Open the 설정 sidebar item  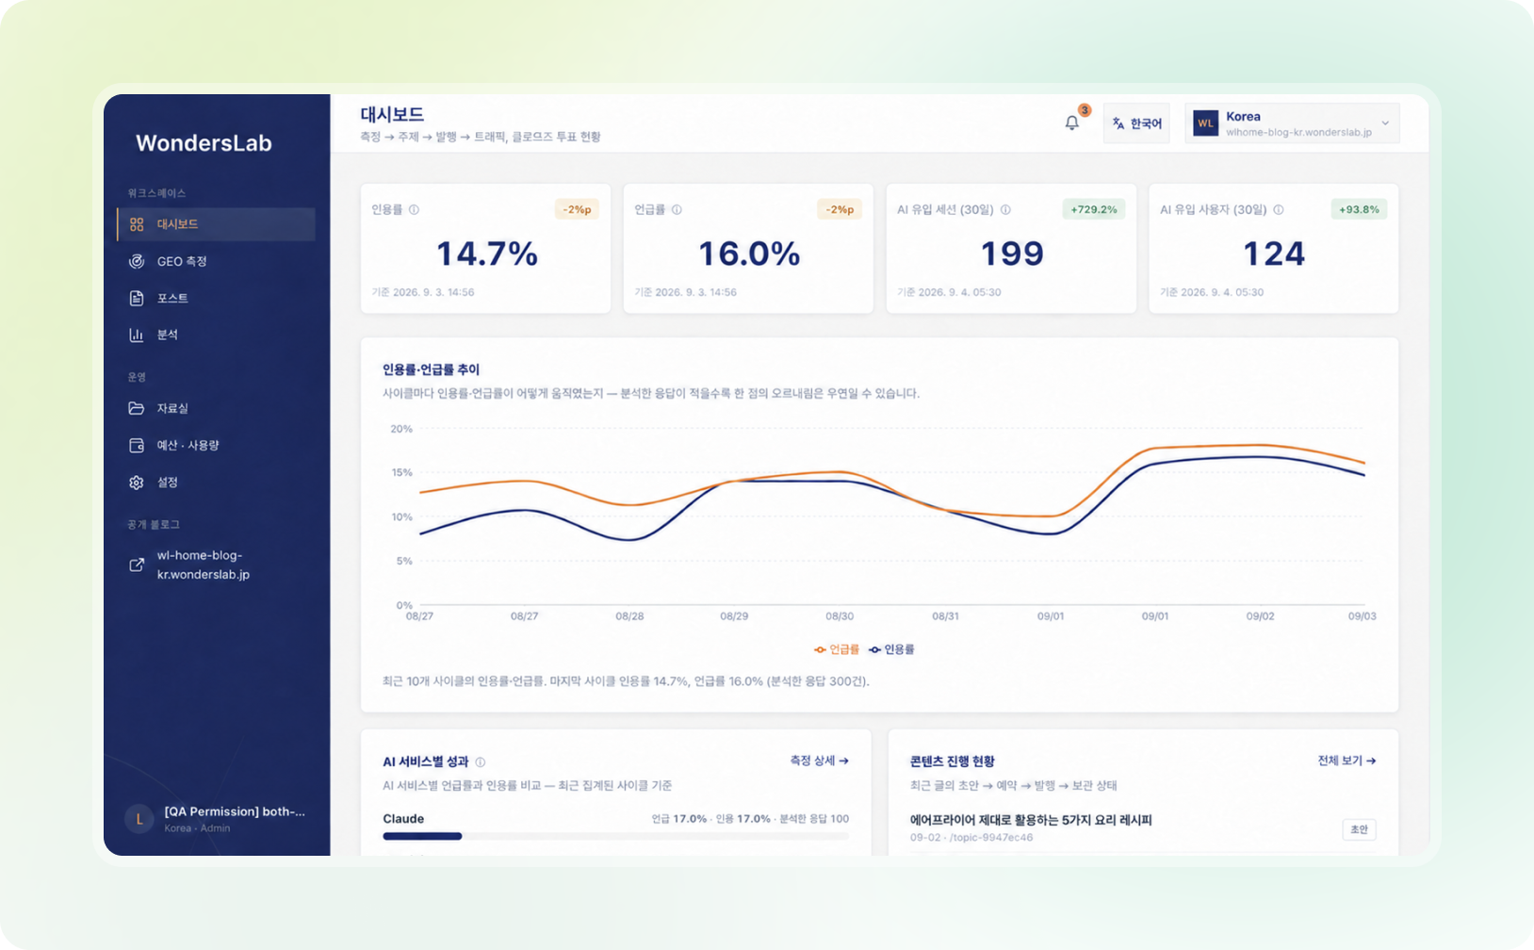click(x=217, y=482)
